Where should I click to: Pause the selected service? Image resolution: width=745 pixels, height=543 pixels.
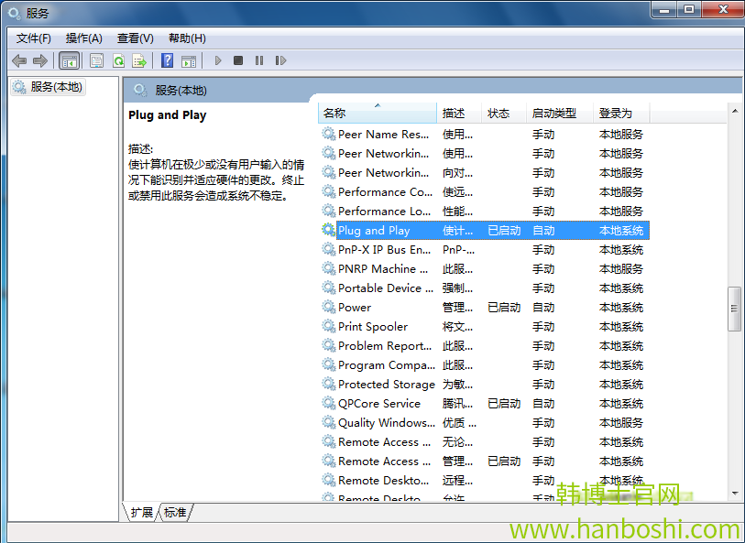click(x=259, y=60)
